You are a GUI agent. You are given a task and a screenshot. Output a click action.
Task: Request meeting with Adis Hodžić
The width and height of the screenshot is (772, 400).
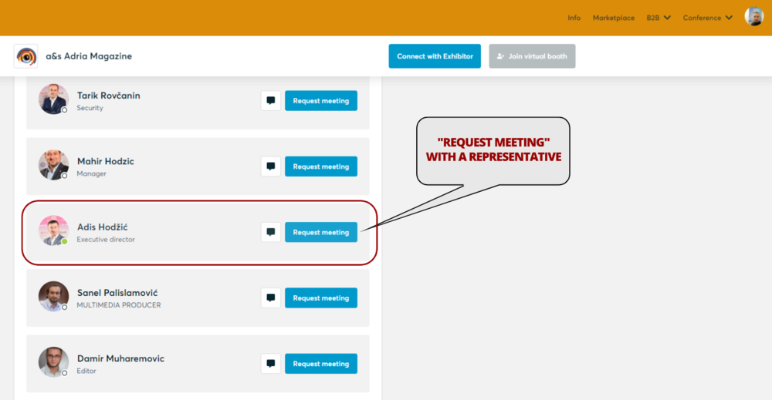321,233
